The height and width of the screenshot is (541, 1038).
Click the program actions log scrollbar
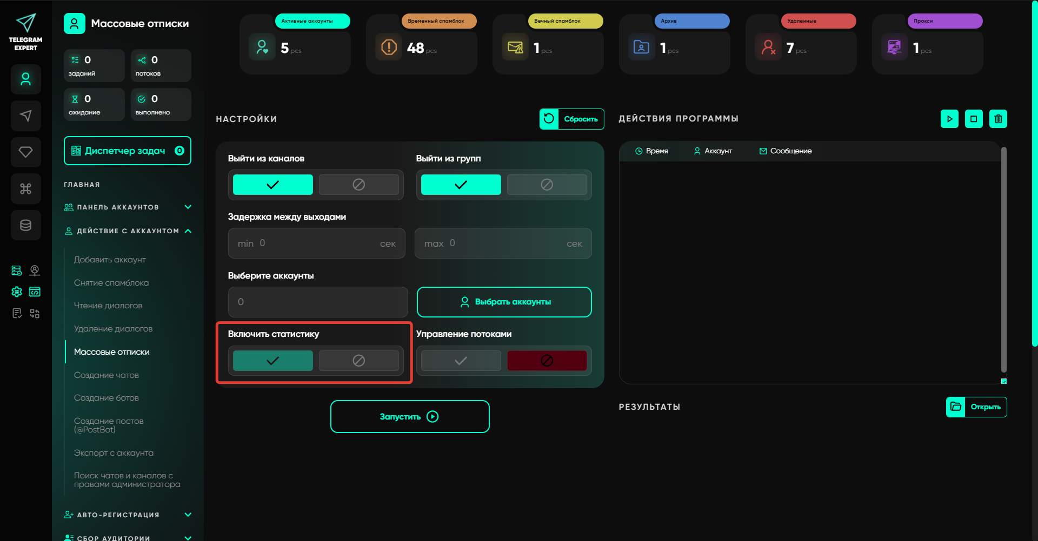pyautogui.click(x=1003, y=259)
